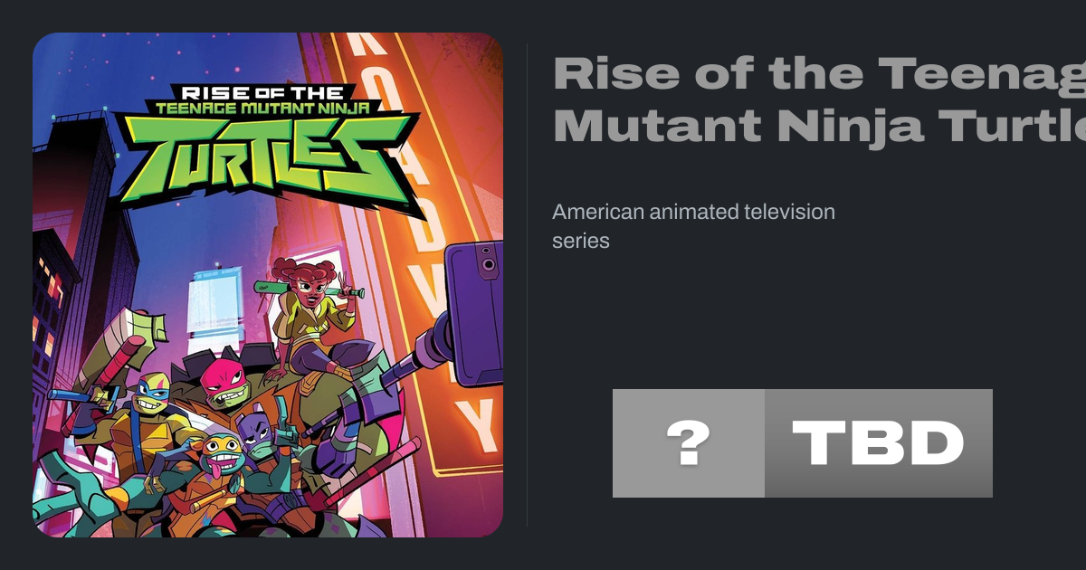Click the white billboard in poster background

click(x=214, y=299)
